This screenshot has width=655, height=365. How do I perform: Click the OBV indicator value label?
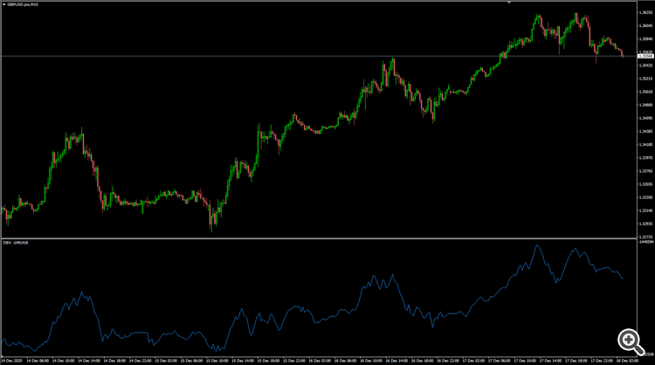tap(16, 243)
